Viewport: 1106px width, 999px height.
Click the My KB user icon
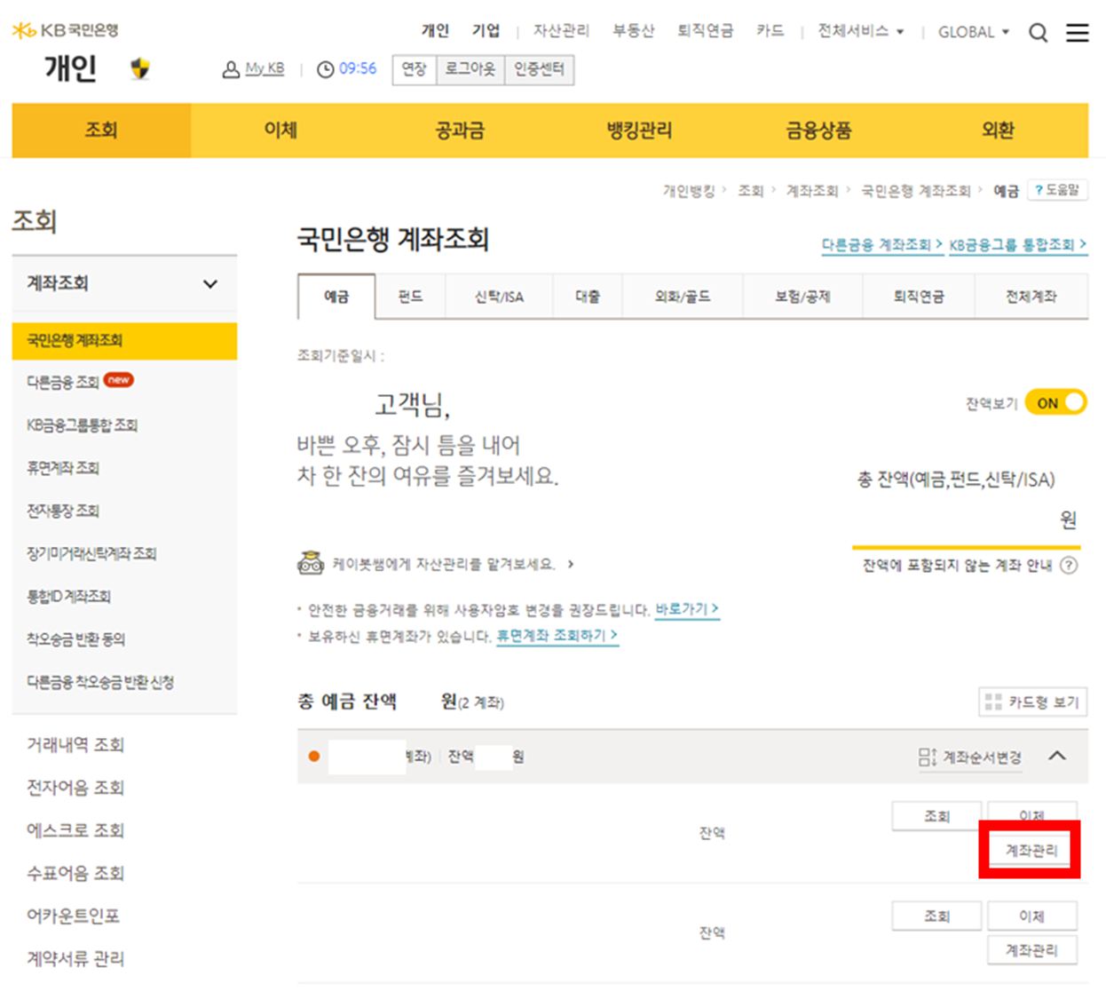click(x=231, y=69)
